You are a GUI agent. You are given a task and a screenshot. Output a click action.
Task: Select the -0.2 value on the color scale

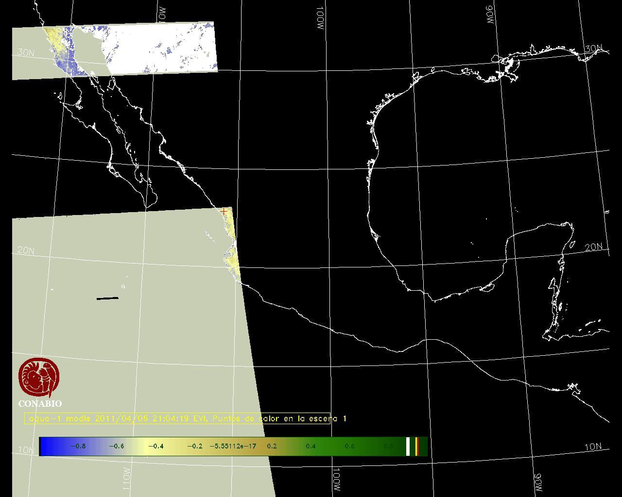tap(194, 447)
